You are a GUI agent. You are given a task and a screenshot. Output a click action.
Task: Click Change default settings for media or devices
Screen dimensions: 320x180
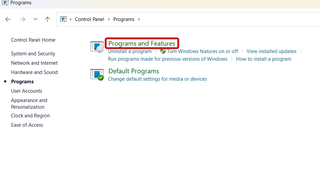click(x=157, y=79)
